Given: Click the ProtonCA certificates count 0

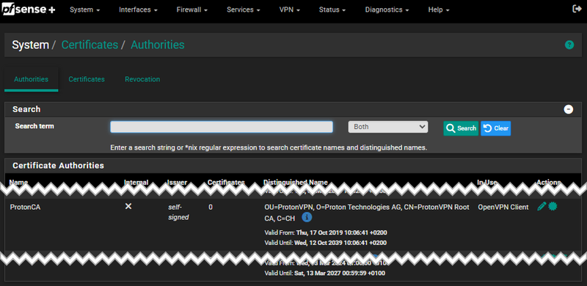Looking at the screenshot, I should click(211, 207).
